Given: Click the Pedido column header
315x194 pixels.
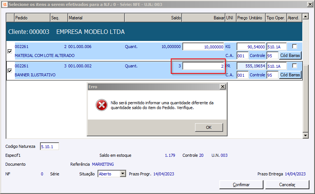Looking at the screenshot, I should click(32, 18).
